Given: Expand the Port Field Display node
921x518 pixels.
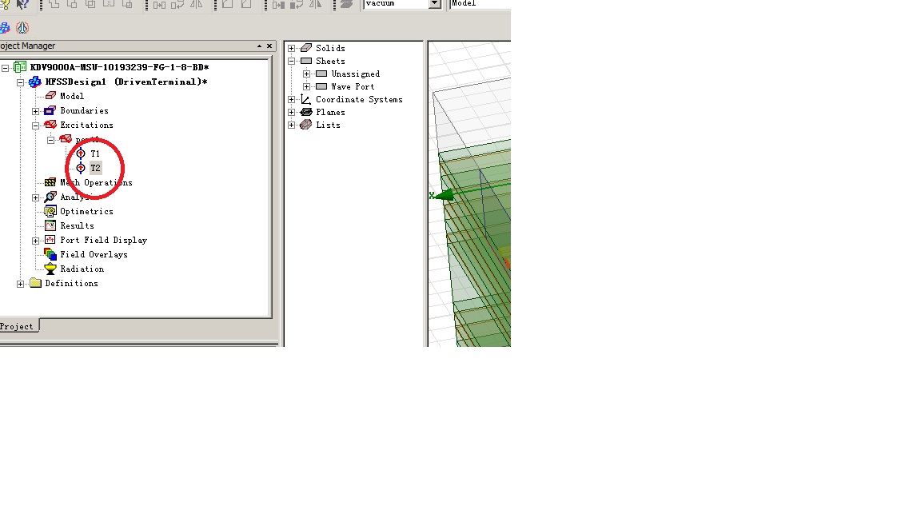Looking at the screenshot, I should (36, 240).
